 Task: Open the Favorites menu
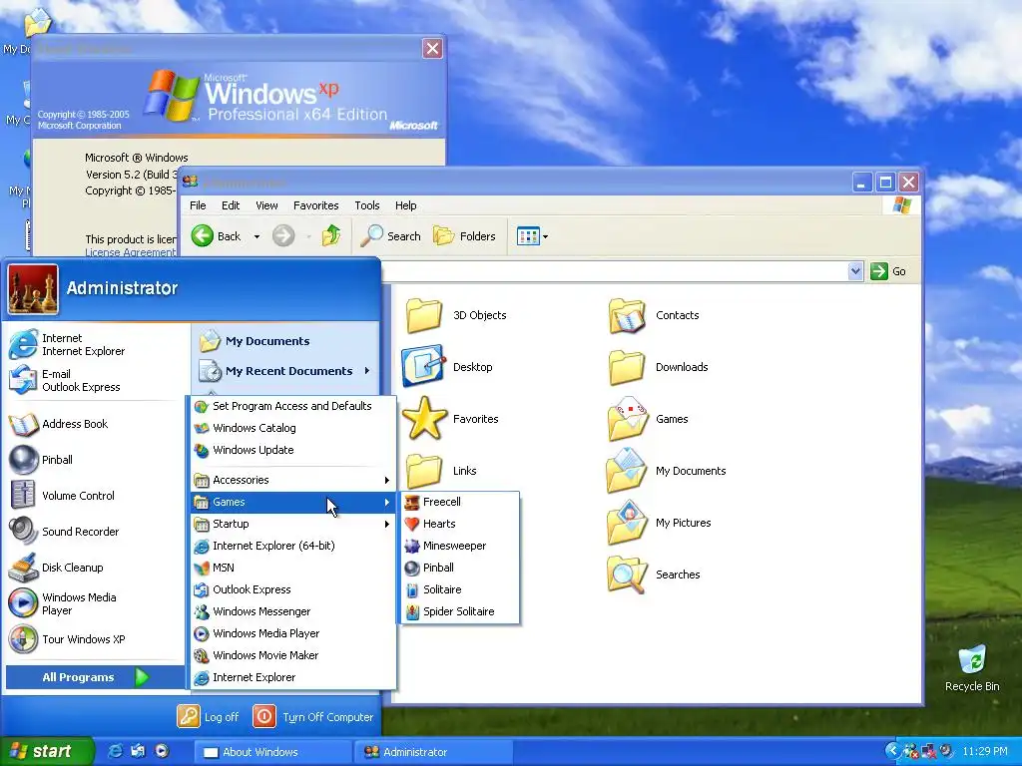point(316,205)
